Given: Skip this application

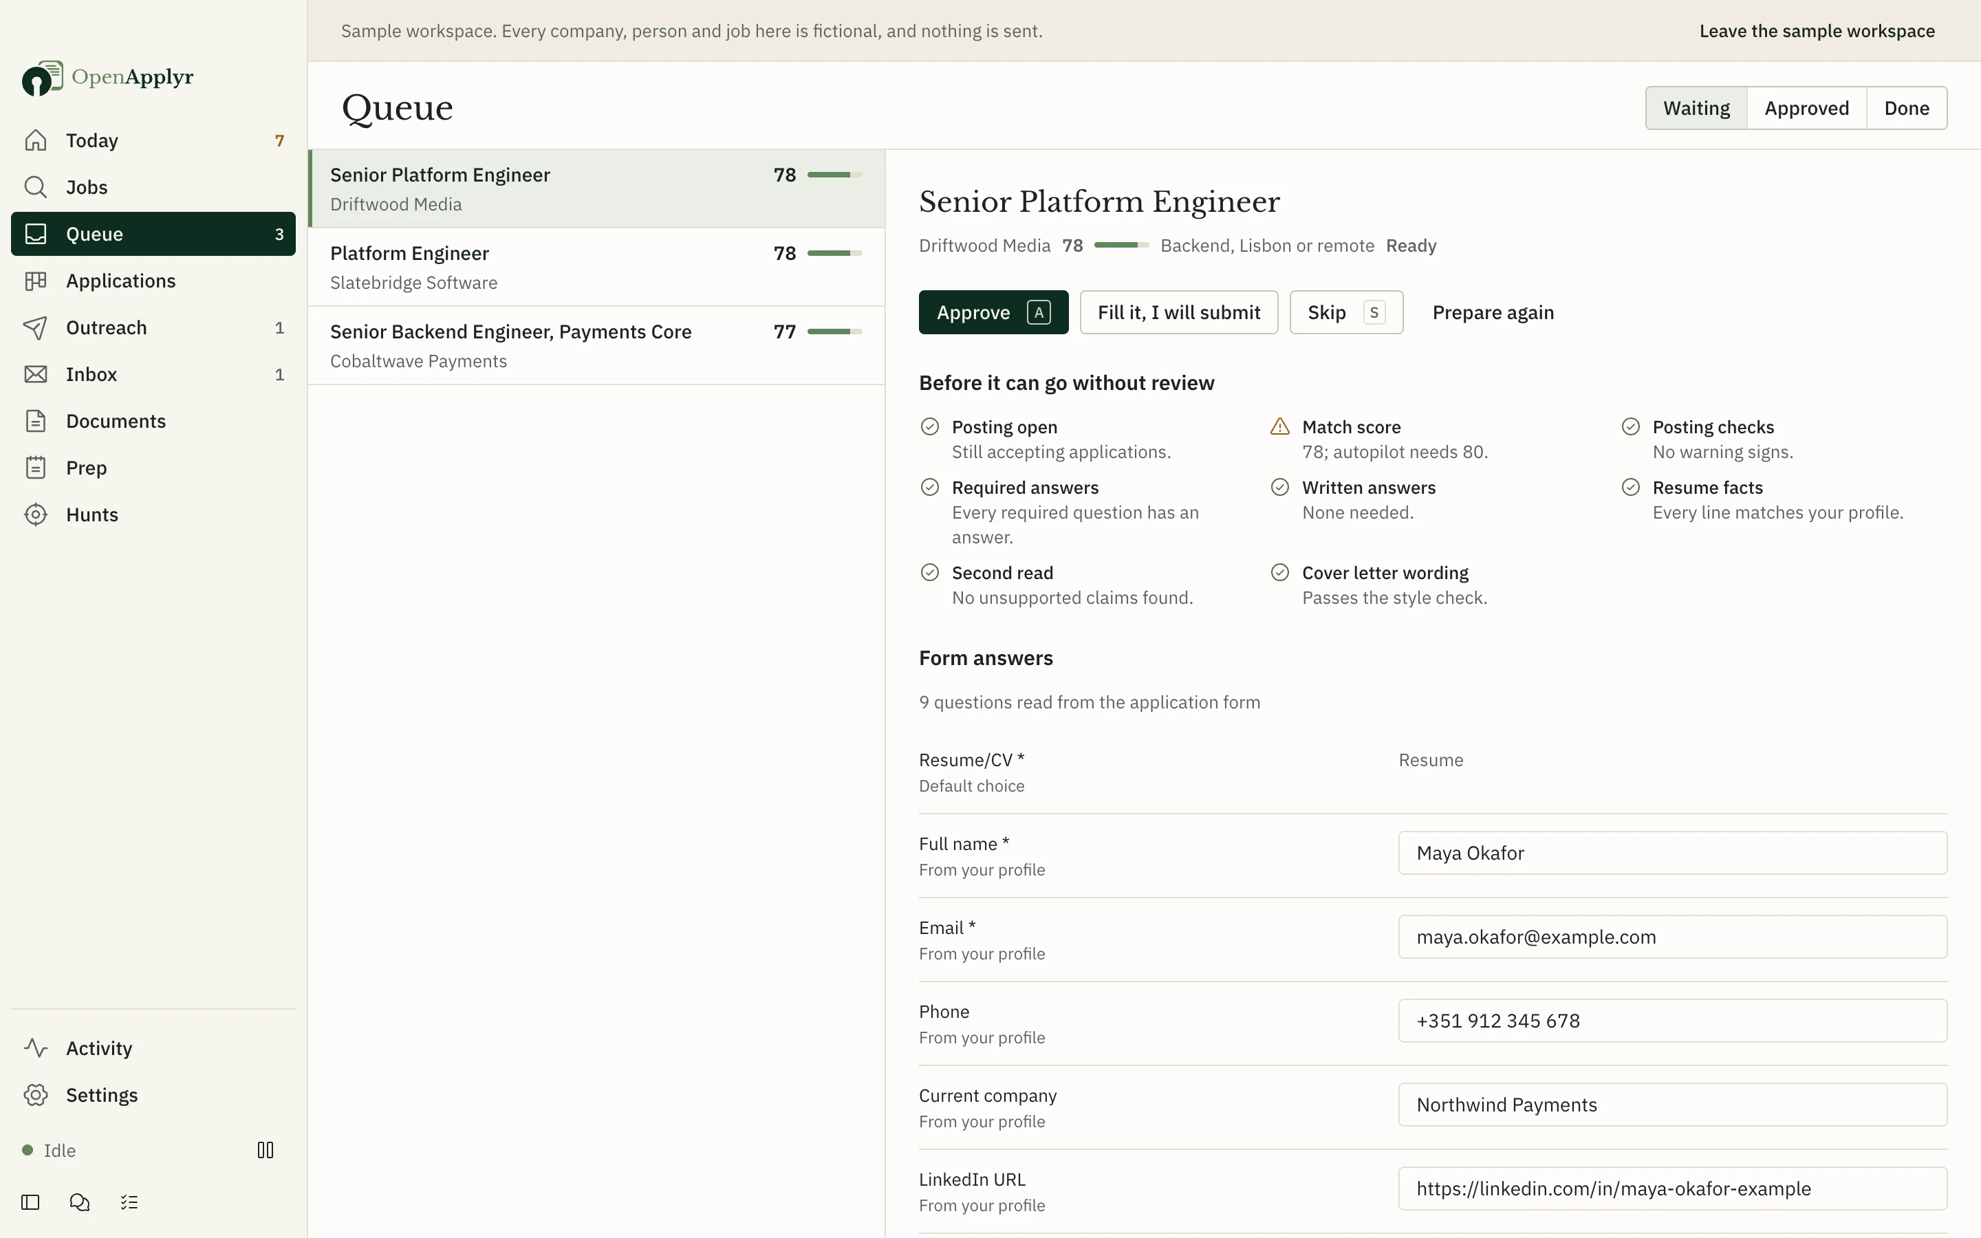Looking at the screenshot, I should [x=1345, y=312].
